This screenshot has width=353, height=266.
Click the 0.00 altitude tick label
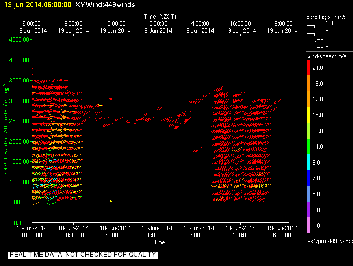(x=19, y=223)
